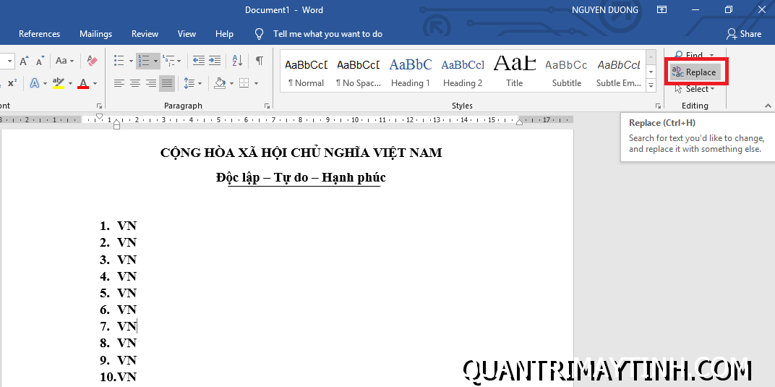The height and width of the screenshot is (387, 775).
Task: Switch to the Mailings tab
Action: tap(96, 33)
